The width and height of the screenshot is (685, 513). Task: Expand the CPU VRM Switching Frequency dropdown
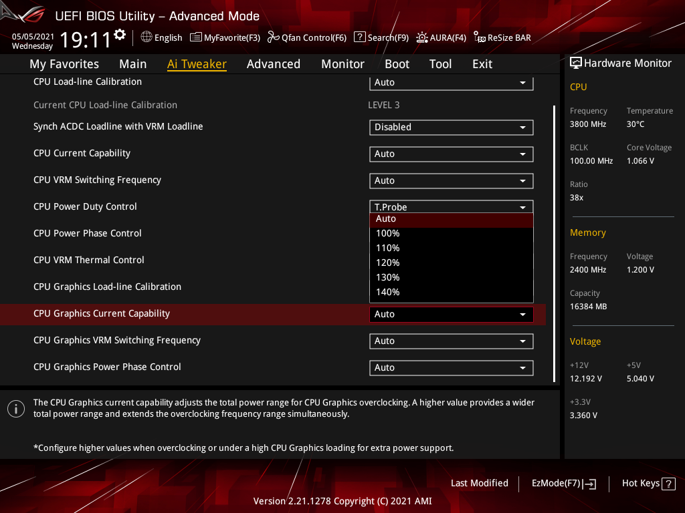pos(451,180)
